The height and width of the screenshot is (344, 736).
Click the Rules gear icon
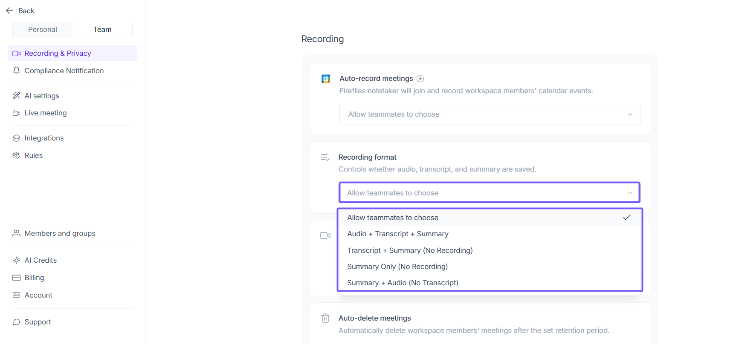coord(17,155)
